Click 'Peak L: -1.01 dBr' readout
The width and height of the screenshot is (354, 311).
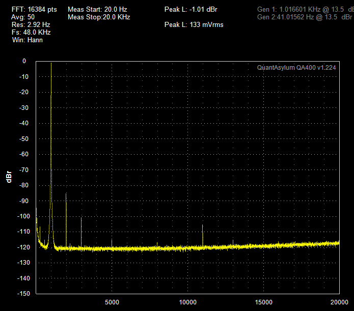pyautogui.click(x=191, y=10)
